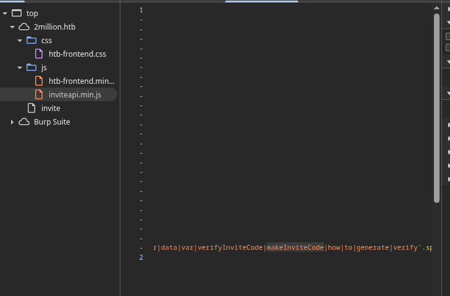This screenshot has height=296, width=450.
Task: Expand the Burp Suite node arrow
Action: (x=12, y=122)
